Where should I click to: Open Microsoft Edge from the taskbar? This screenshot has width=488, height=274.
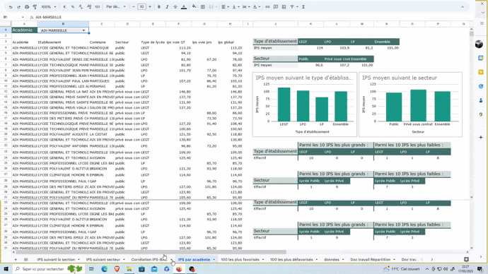click(104, 269)
